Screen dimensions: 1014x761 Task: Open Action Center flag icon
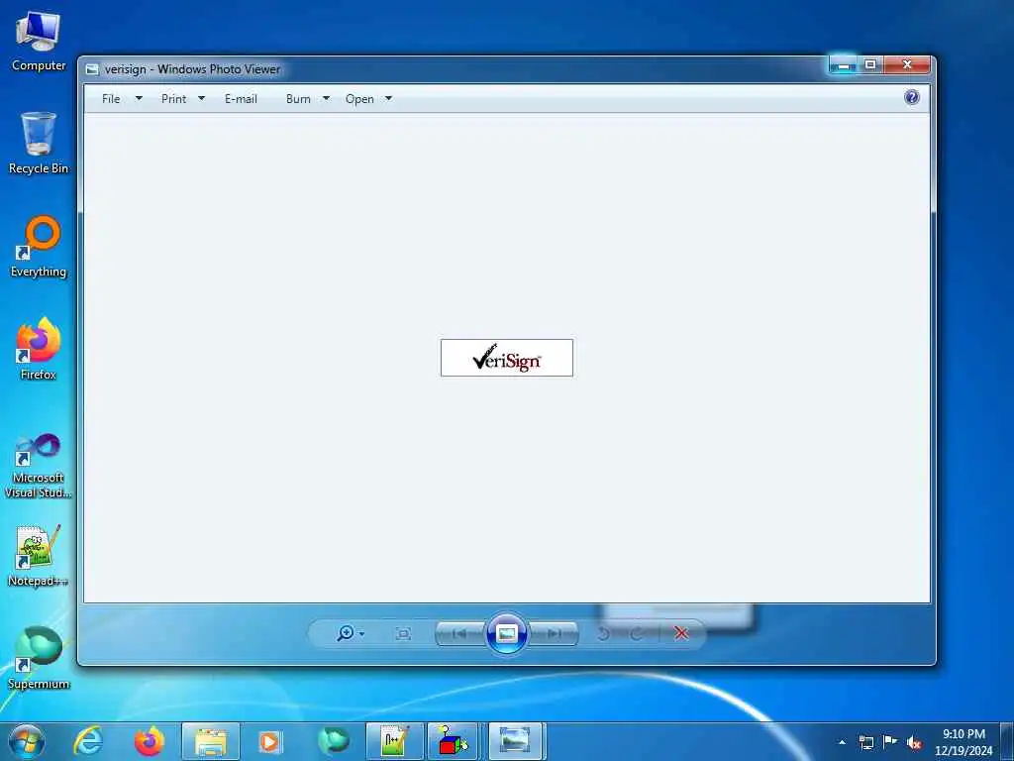(x=890, y=742)
